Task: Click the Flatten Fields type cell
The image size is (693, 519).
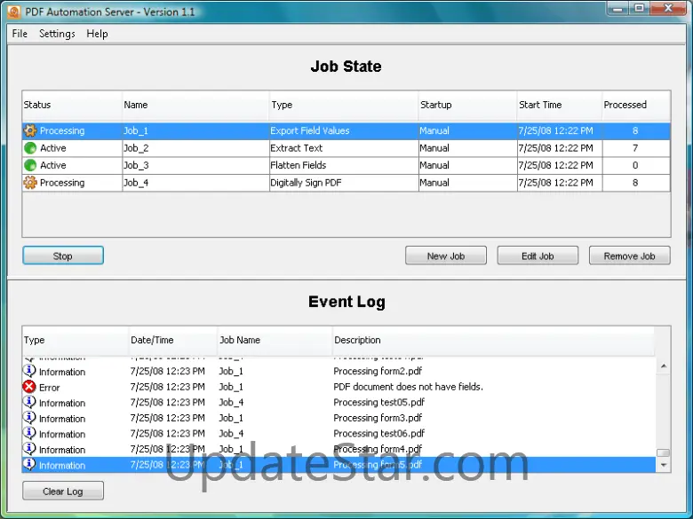Action: tap(344, 165)
